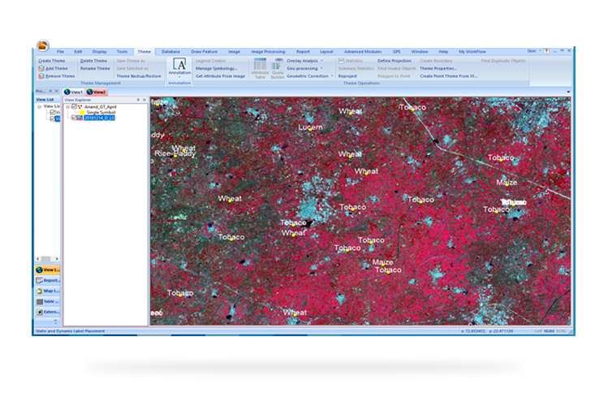Click the pin icon of the Project panel
The image size is (608, 406).
click(50, 91)
